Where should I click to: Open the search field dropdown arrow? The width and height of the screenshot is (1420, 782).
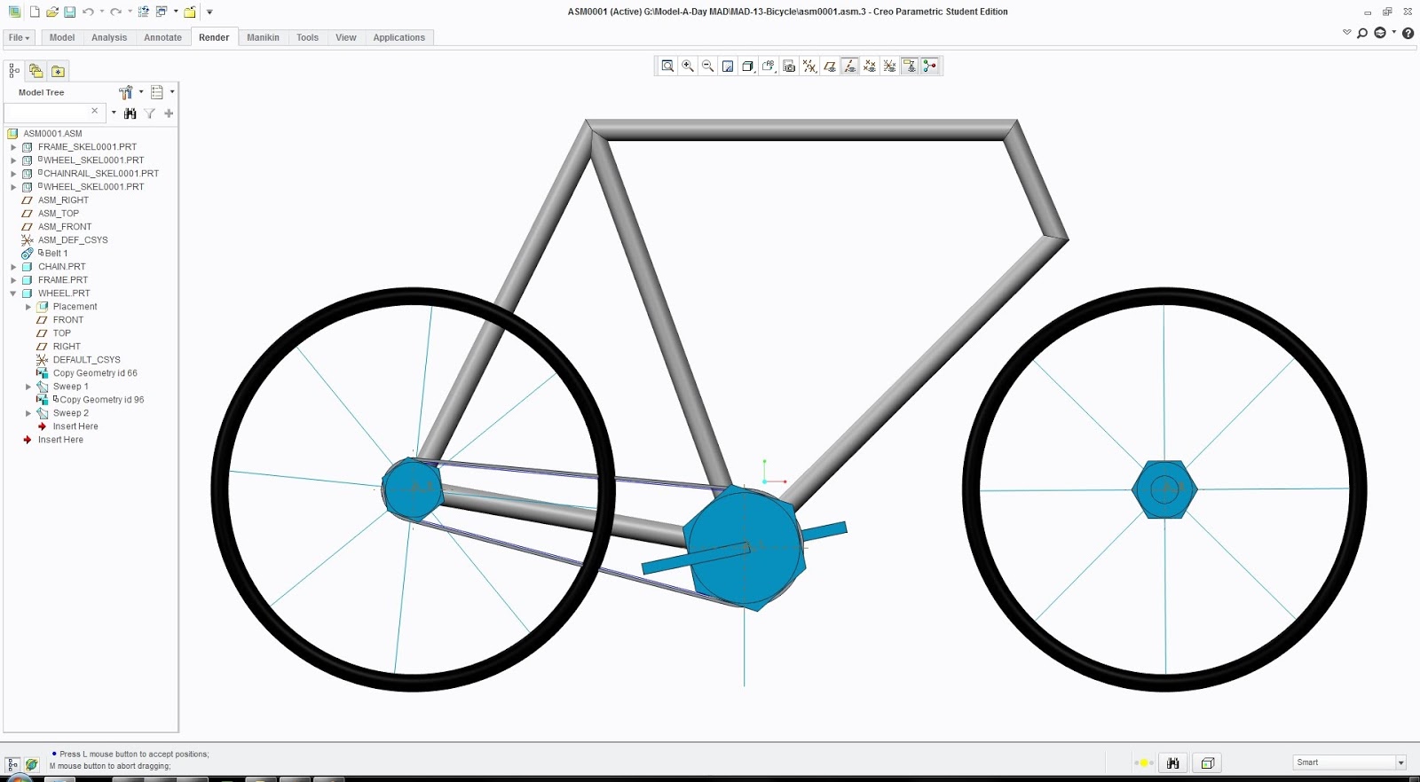[114, 113]
